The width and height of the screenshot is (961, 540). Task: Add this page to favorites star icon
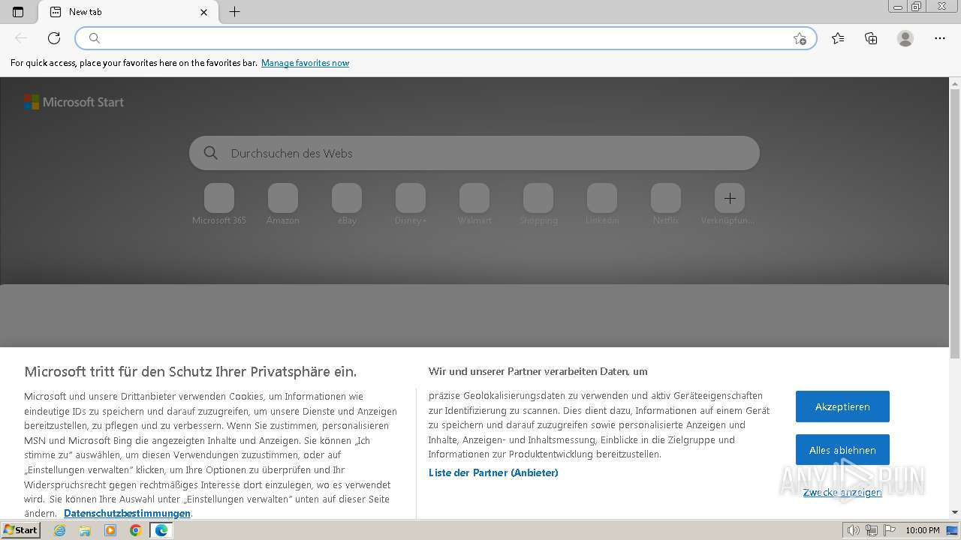(800, 38)
